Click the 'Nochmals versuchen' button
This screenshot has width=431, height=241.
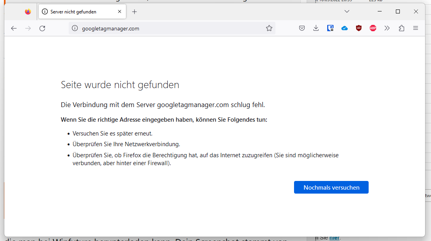(x=331, y=187)
